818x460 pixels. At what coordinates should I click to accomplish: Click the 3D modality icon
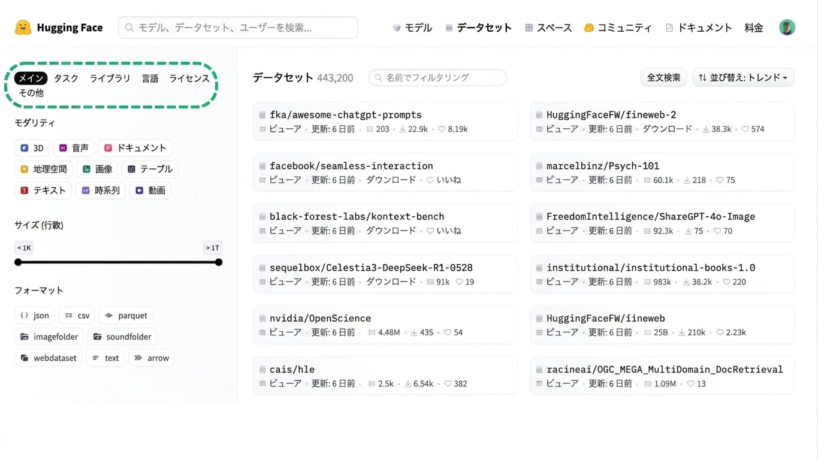[25, 148]
